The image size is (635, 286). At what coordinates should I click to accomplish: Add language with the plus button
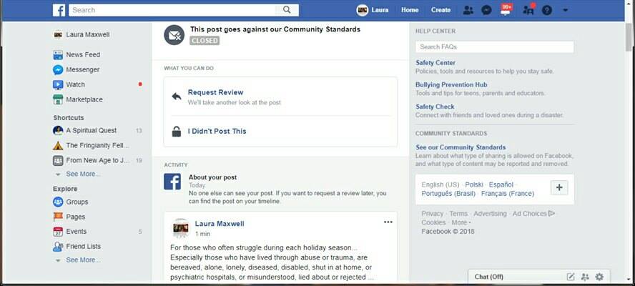[559, 187]
